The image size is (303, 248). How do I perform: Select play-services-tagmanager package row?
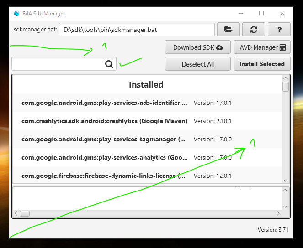(147, 139)
